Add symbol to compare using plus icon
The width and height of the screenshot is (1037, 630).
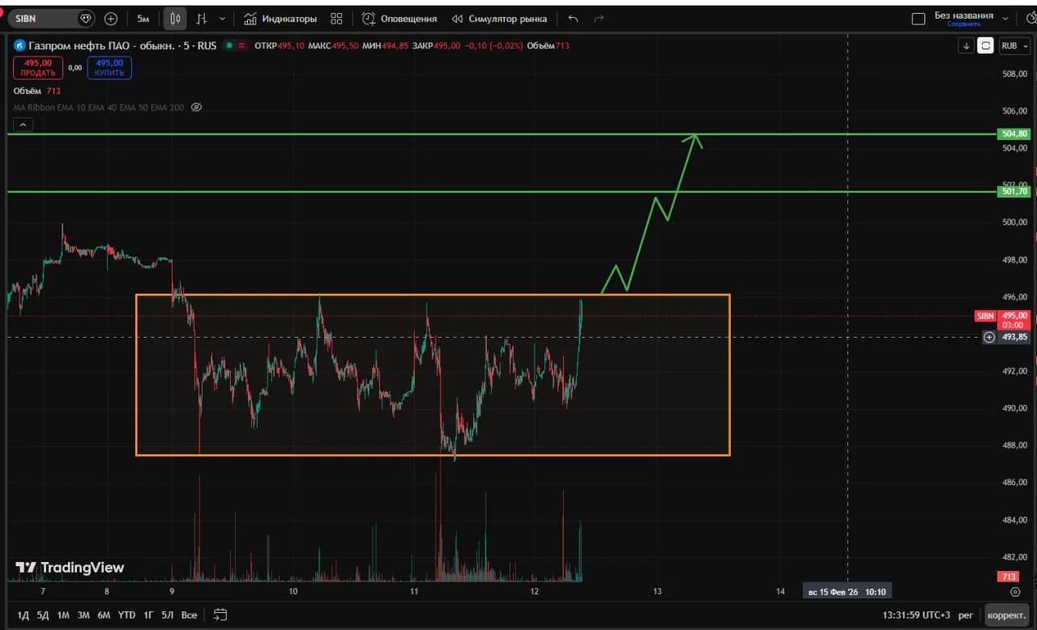tap(111, 19)
